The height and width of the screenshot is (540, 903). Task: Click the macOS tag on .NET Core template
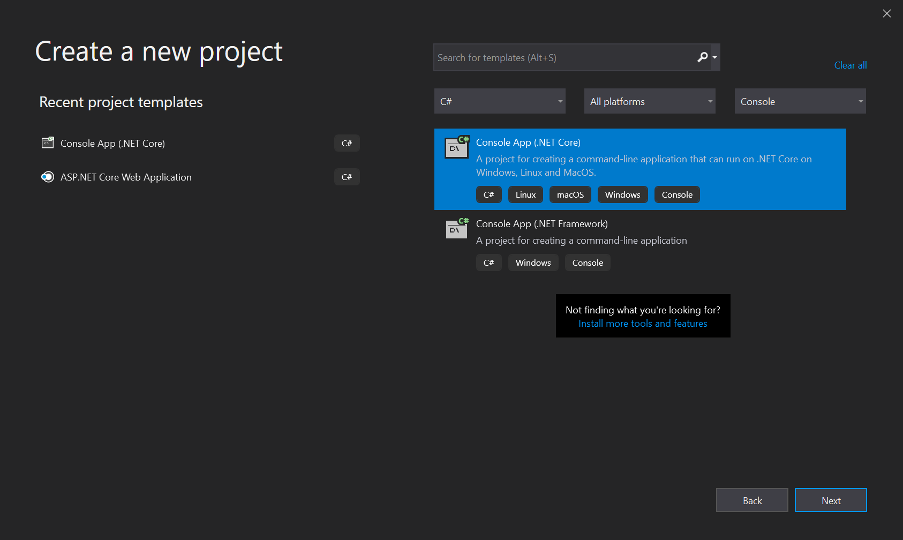570,194
